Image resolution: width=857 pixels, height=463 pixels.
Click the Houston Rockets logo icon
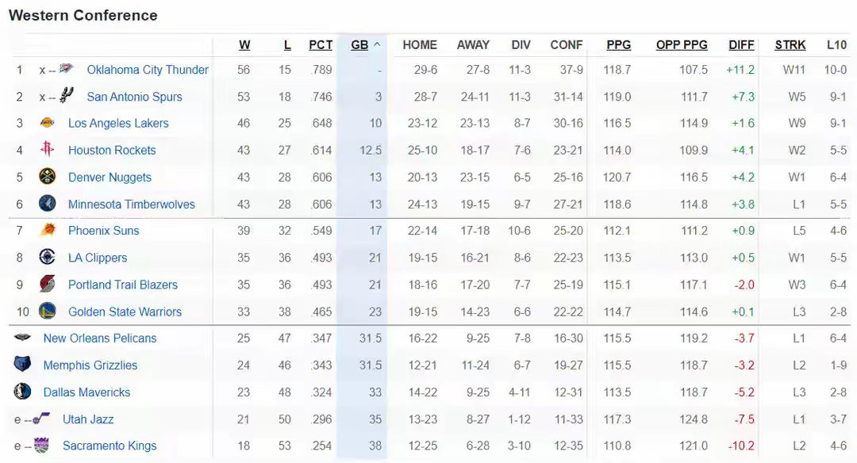48,150
